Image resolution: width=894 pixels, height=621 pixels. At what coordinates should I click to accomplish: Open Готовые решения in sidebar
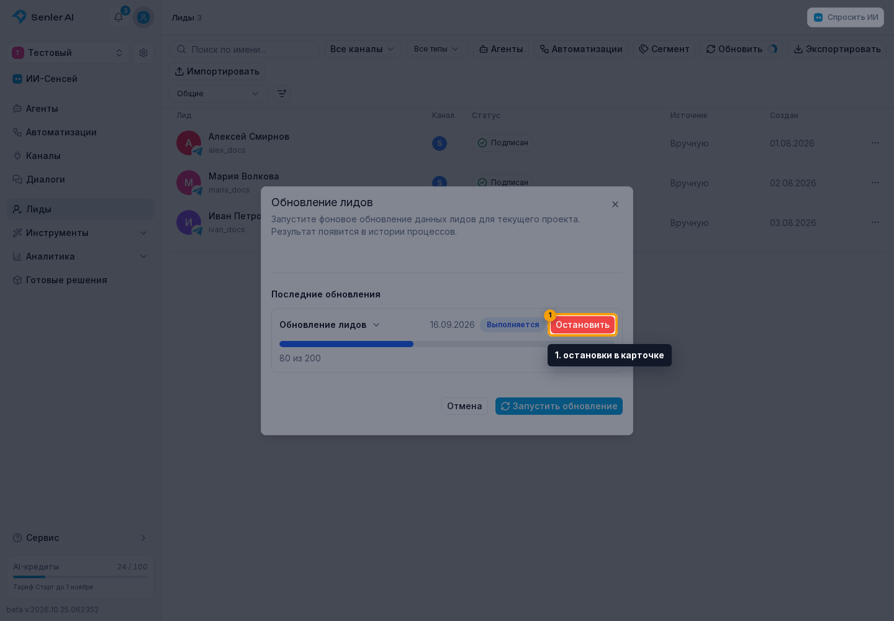[80, 280]
